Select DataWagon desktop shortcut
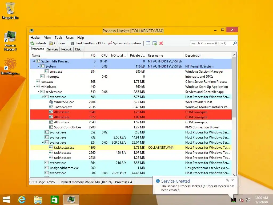 (10, 66)
